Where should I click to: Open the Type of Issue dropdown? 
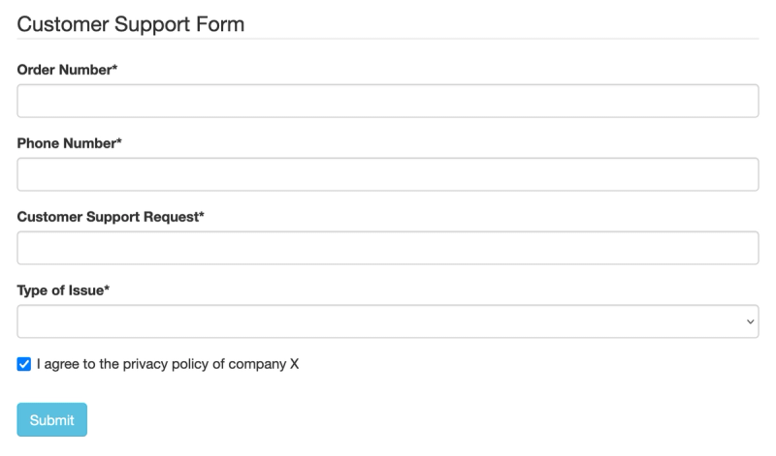387,321
